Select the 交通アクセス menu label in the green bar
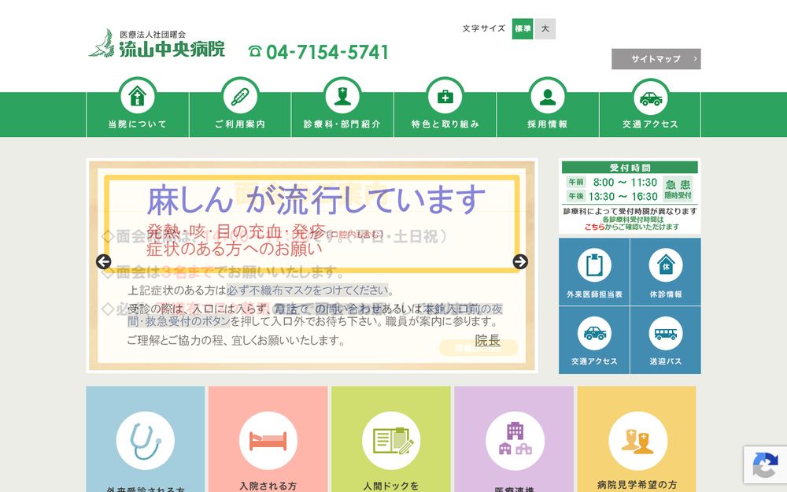The height and width of the screenshot is (492, 787). 651,124
